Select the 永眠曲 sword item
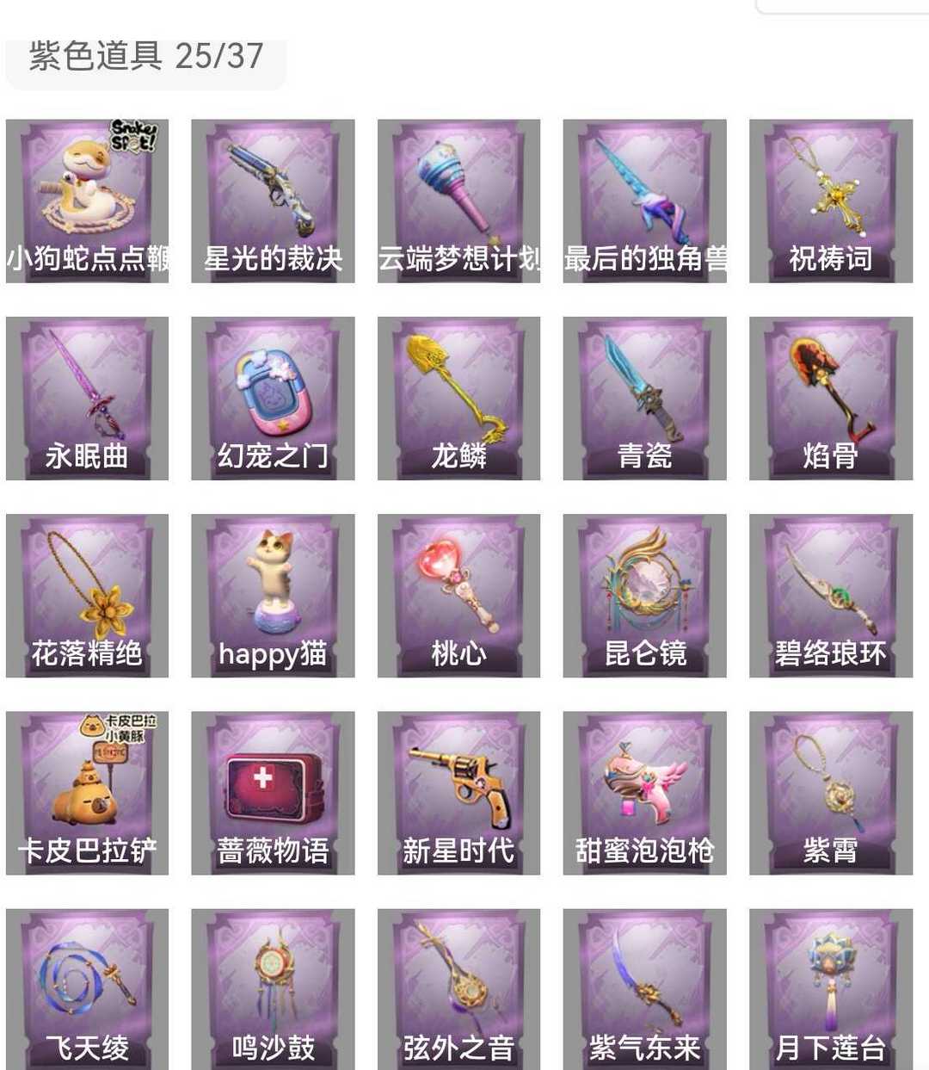The width and height of the screenshot is (929, 1070). [x=87, y=399]
